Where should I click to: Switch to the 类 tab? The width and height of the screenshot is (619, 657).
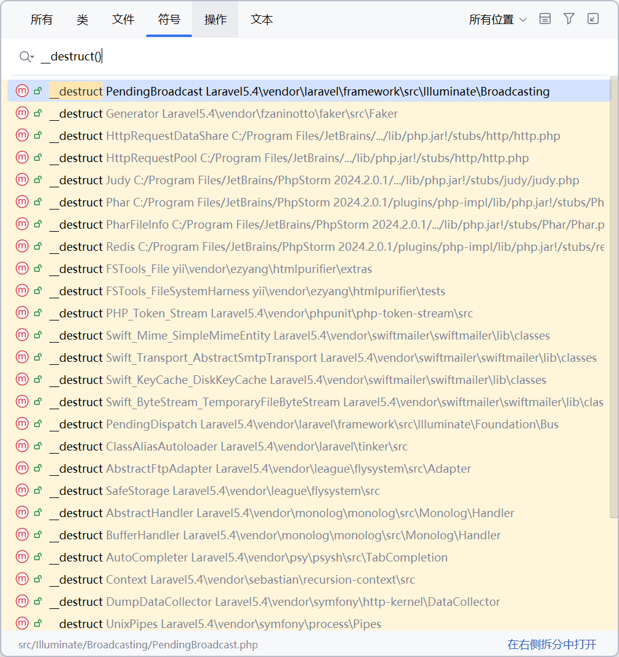tap(82, 19)
